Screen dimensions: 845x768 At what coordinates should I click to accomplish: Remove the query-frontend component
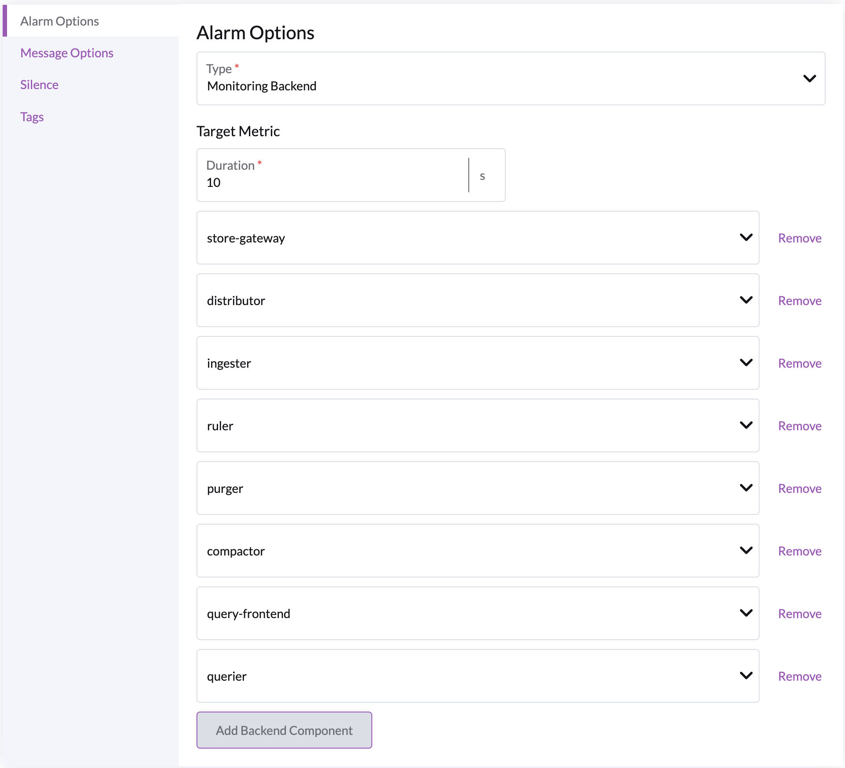click(x=800, y=614)
